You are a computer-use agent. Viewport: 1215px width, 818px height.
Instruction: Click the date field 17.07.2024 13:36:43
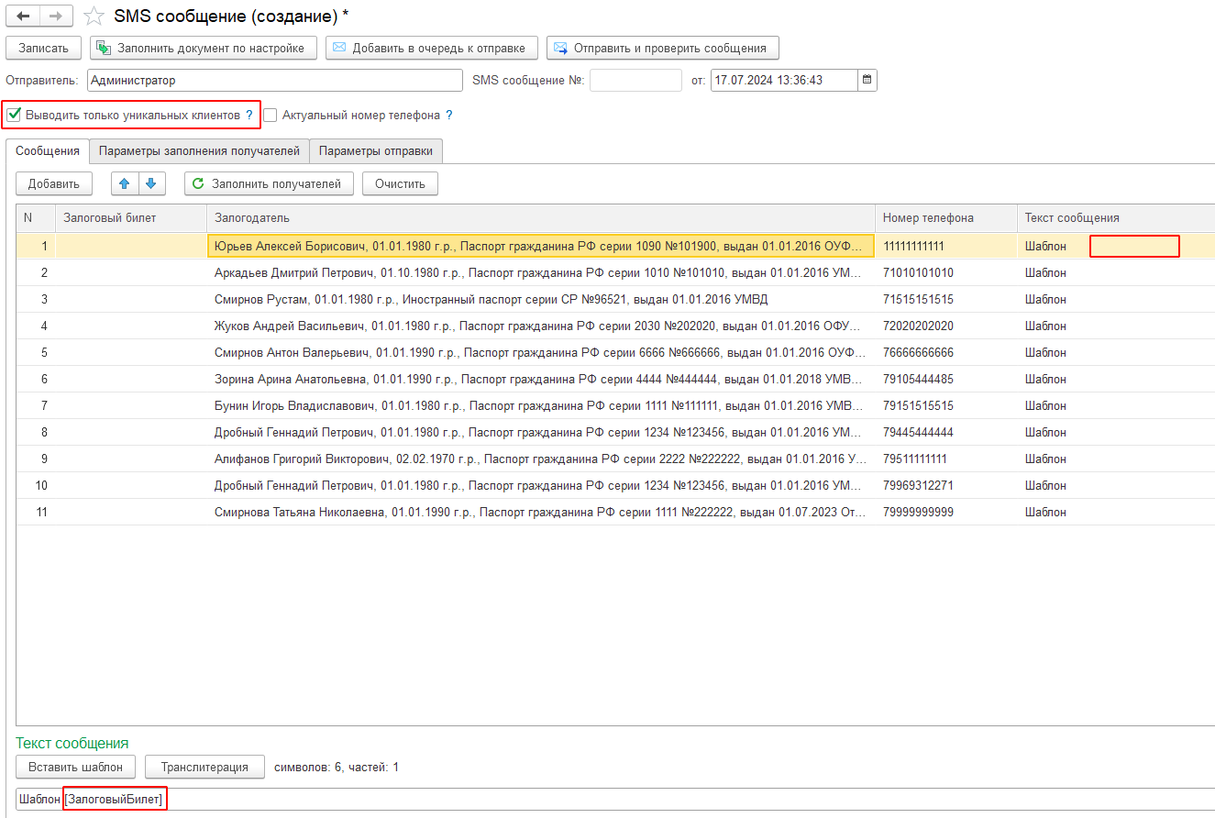784,80
